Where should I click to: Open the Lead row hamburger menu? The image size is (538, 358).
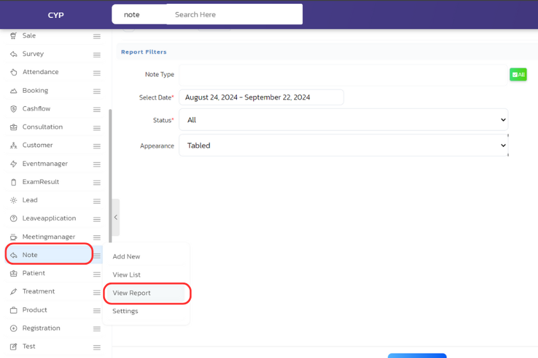97,201
